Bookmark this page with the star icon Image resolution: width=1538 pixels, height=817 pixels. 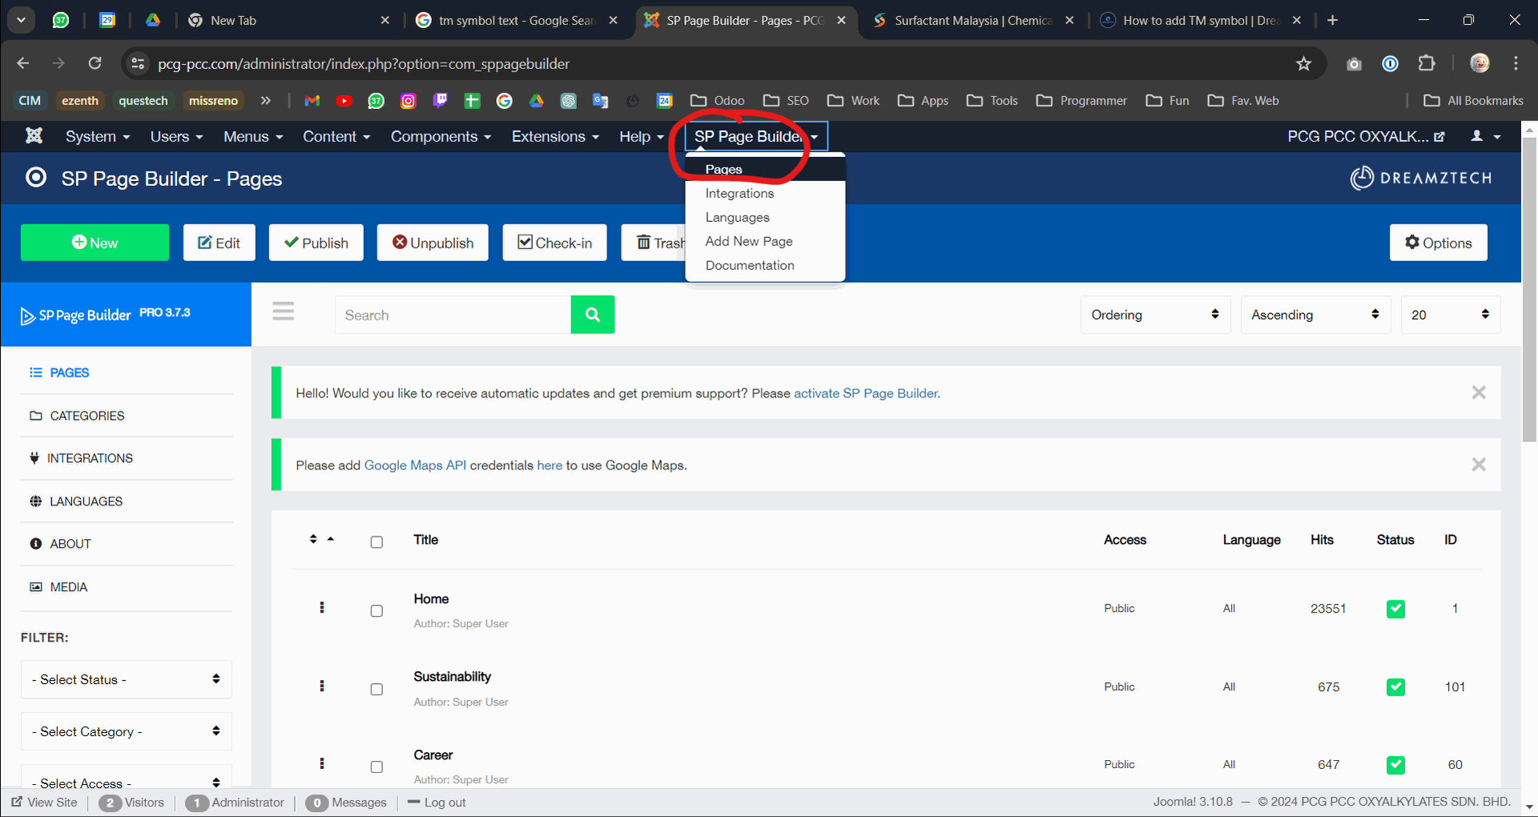pyautogui.click(x=1303, y=63)
